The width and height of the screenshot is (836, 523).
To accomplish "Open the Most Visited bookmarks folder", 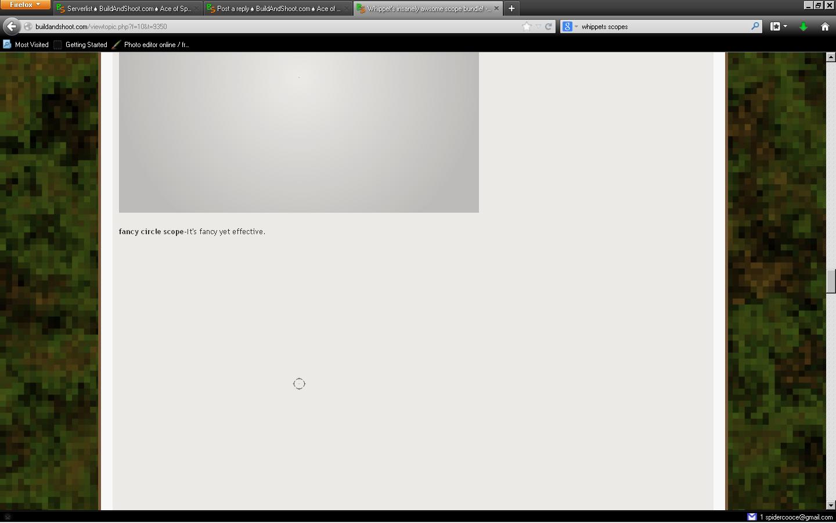I will point(26,45).
